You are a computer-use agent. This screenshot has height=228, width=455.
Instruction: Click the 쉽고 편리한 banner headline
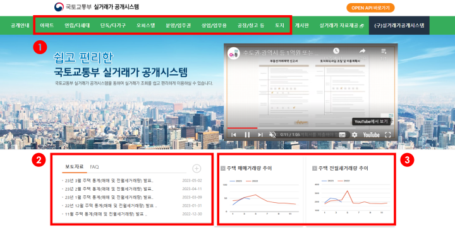83,58
